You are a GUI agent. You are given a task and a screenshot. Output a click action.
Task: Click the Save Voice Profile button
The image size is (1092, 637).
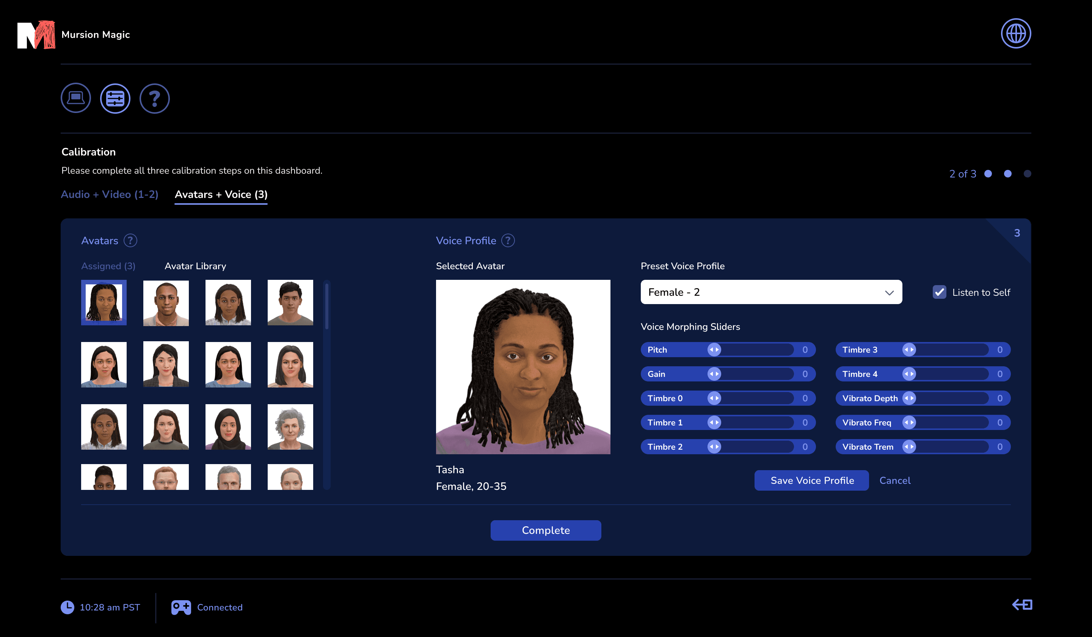pos(811,480)
